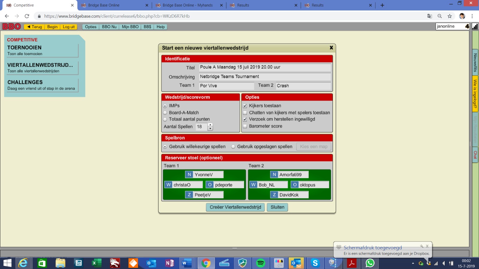The height and width of the screenshot is (269, 479).
Task: Reload the page with the refresh icon
Action: (27, 16)
